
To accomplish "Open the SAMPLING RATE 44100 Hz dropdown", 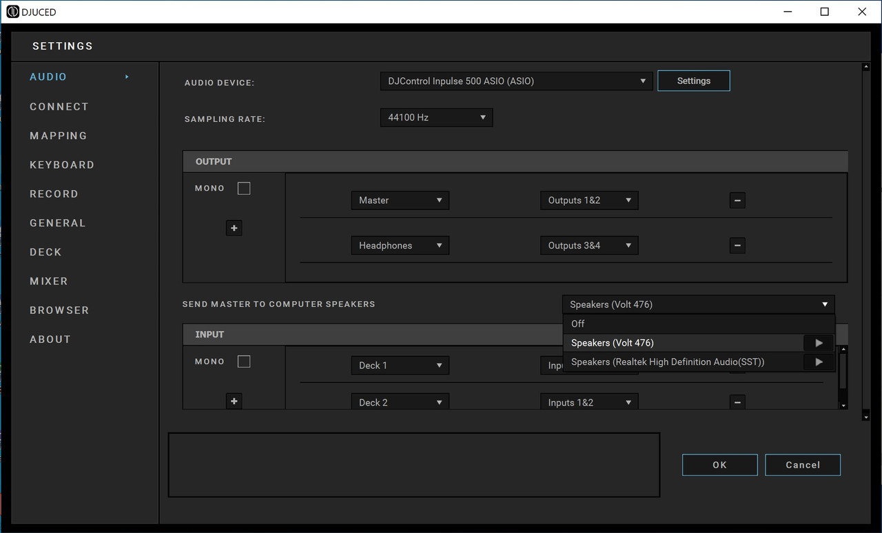I will [436, 118].
